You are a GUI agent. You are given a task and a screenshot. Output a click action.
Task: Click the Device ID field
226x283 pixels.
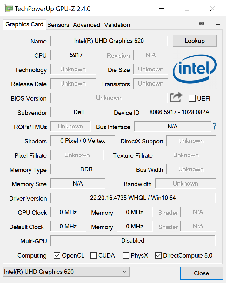click(x=179, y=112)
